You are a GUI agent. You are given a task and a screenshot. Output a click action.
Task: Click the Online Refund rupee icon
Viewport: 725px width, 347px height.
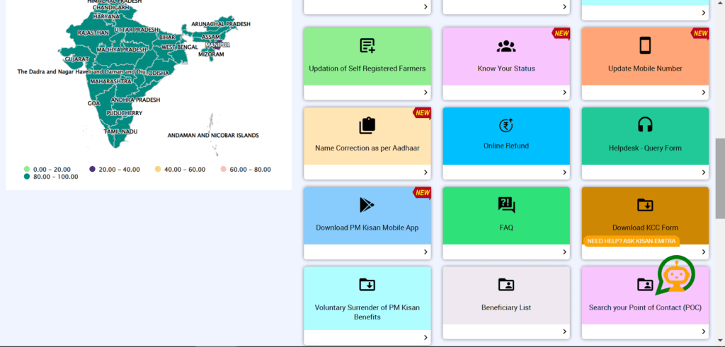click(506, 125)
